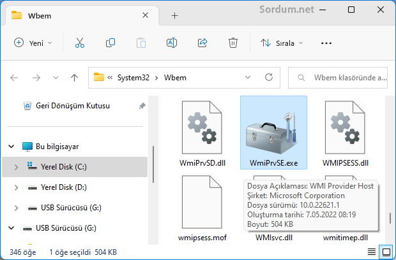Image resolution: width=396 pixels, height=260 pixels.
Task: Collapse the Bu bilgisayar node
Action: [x=11, y=147]
